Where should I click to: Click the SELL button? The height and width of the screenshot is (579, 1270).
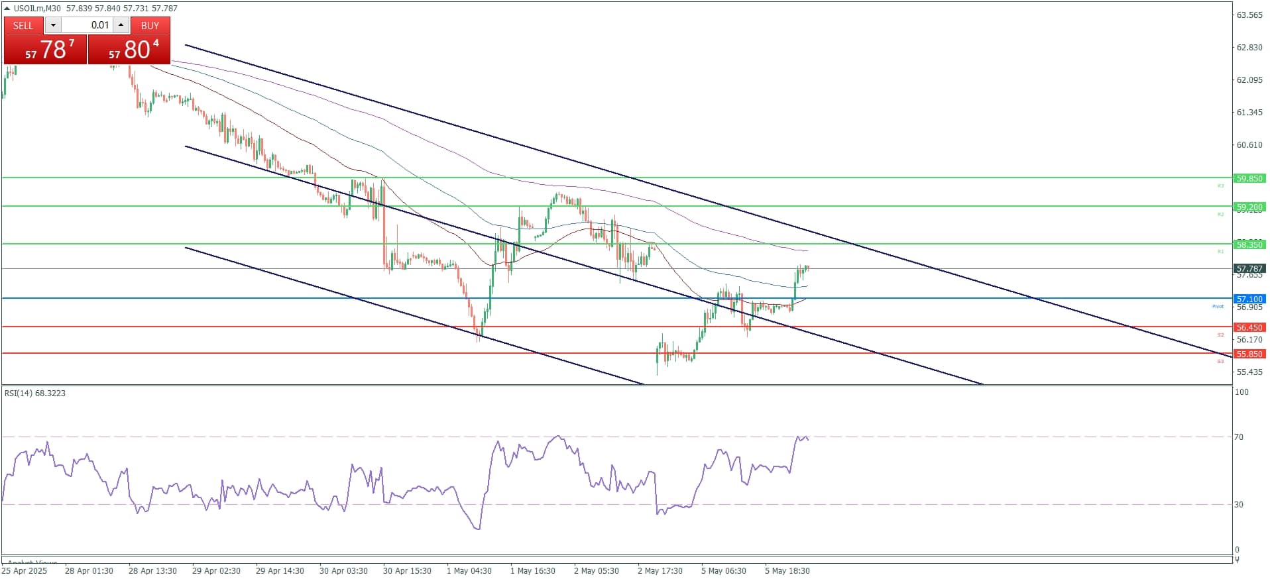[x=23, y=25]
